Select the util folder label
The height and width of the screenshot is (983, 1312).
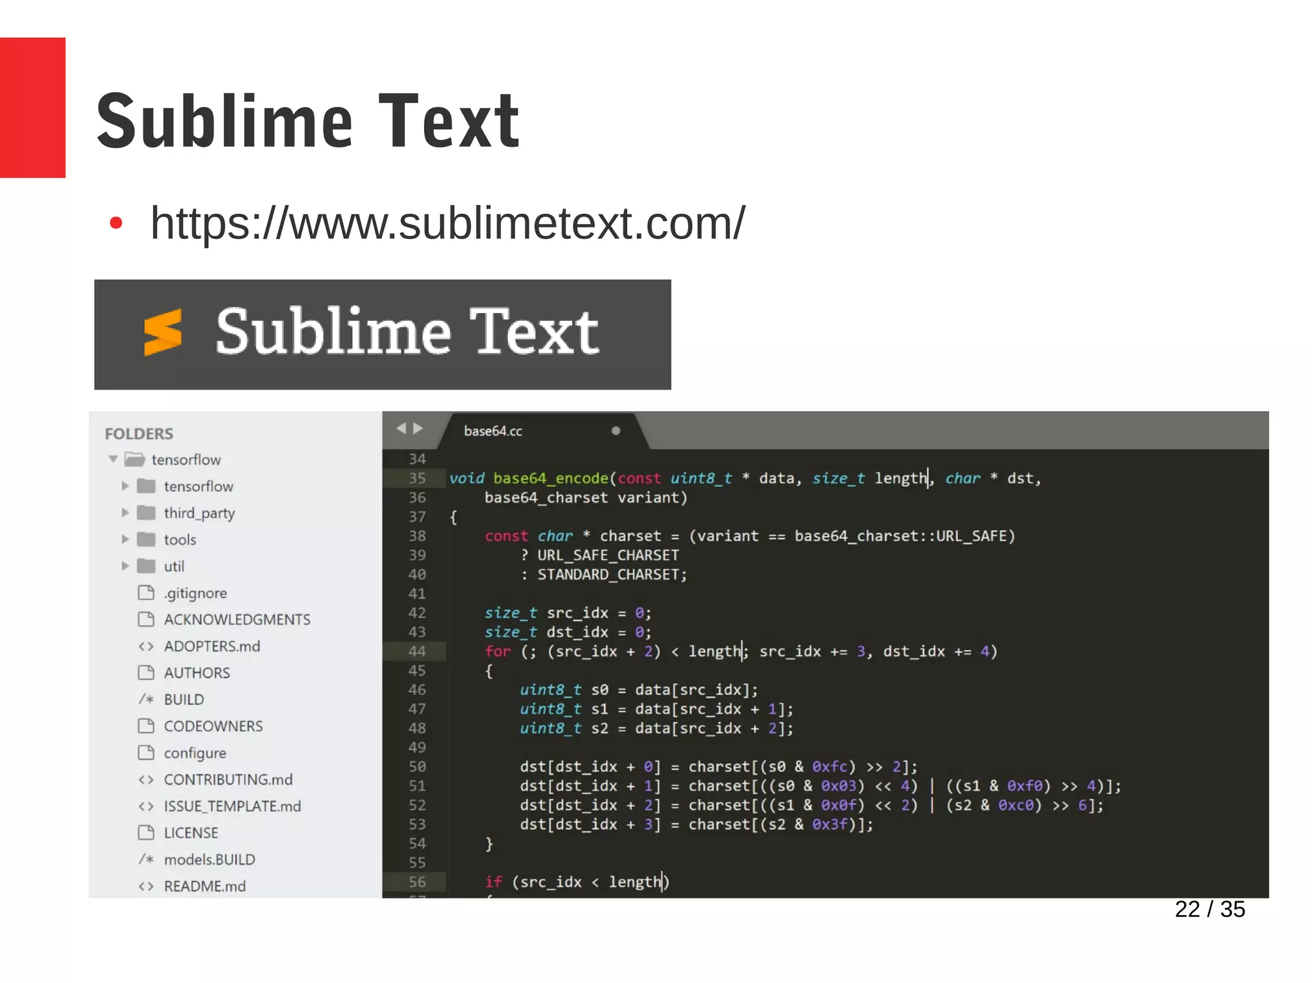(174, 566)
